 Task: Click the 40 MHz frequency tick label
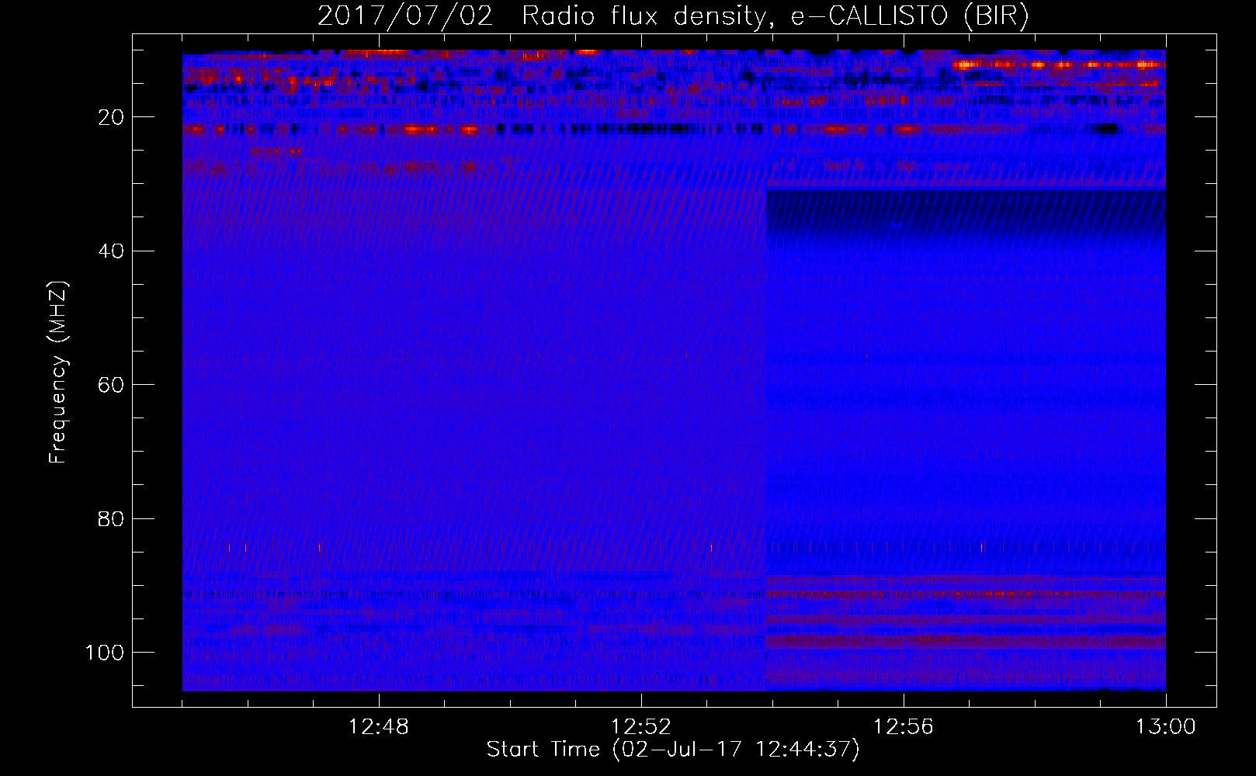[110, 251]
